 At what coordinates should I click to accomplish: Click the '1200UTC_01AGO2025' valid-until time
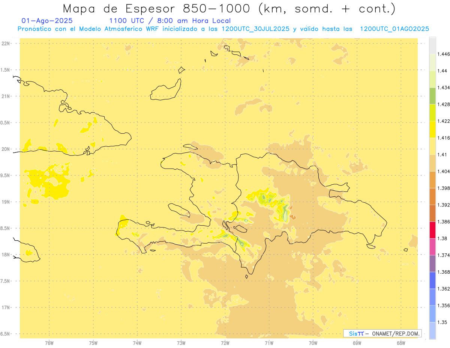coord(394,29)
